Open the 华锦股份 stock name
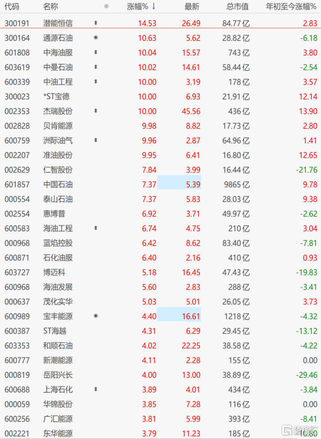This screenshot has height=439, width=321. (58, 404)
